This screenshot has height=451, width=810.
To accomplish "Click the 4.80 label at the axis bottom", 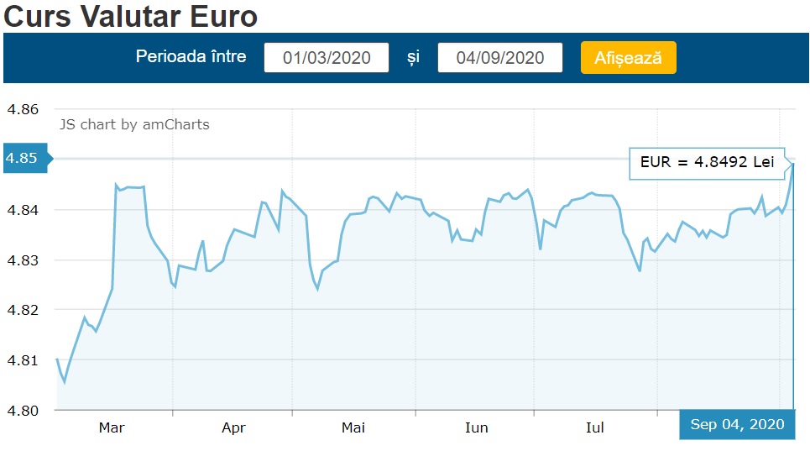I will coord(23,411).
